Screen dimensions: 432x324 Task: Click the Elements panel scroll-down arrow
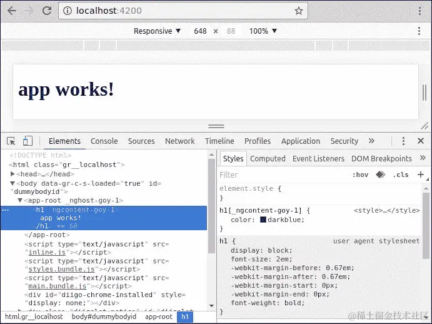(x=211, y=305)
